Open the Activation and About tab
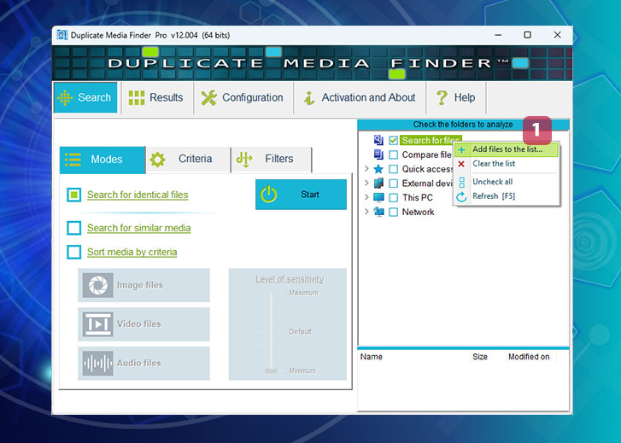The height and width of the screenshot is (443, 621). point(360,98)
